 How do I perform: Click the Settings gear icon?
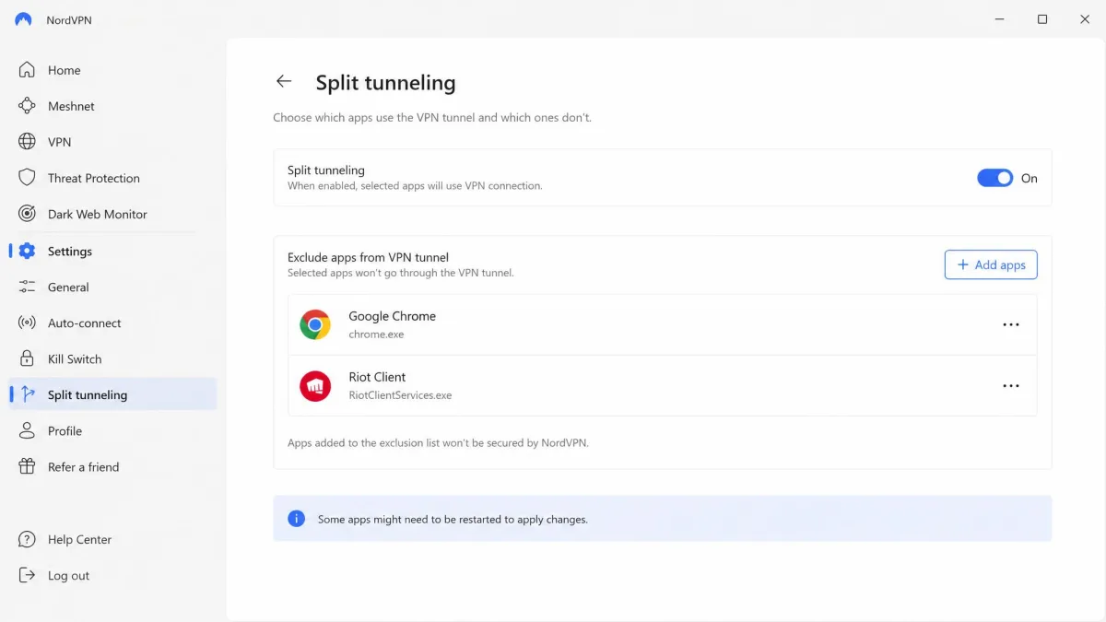pyautogui.click(x=27, y=251)
